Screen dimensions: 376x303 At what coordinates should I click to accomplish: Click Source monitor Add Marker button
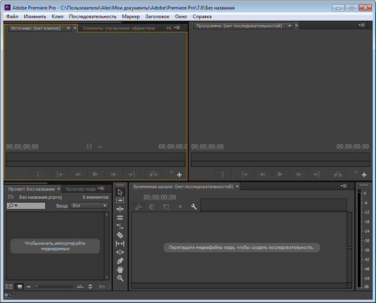coord(38,174)
